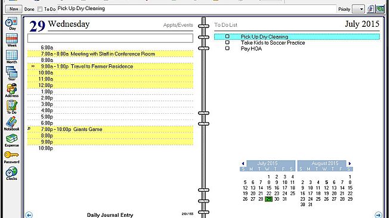Select July 4 in mini calendar
This screenshot has height=218, width=390.
[x=292, y=177]
